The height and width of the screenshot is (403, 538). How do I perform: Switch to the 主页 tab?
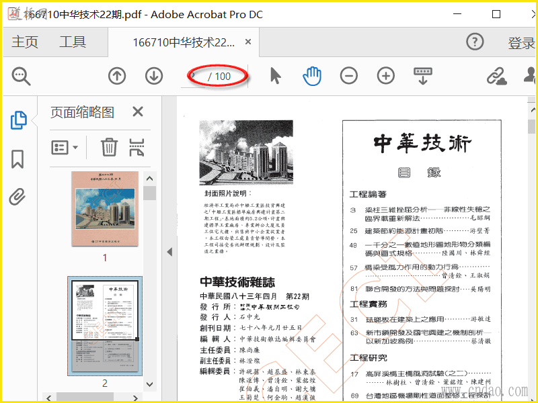25,42
